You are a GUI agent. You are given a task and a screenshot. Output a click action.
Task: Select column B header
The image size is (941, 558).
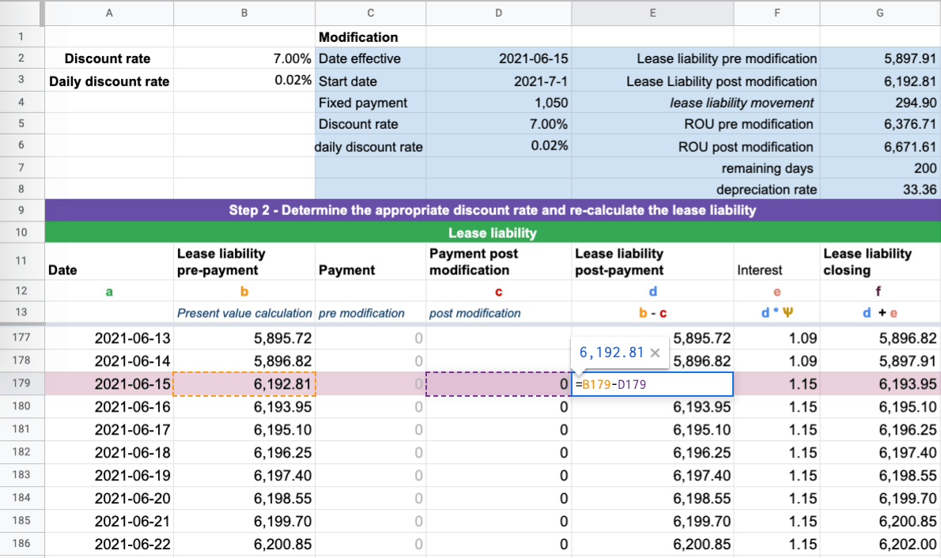coord(244,13)
